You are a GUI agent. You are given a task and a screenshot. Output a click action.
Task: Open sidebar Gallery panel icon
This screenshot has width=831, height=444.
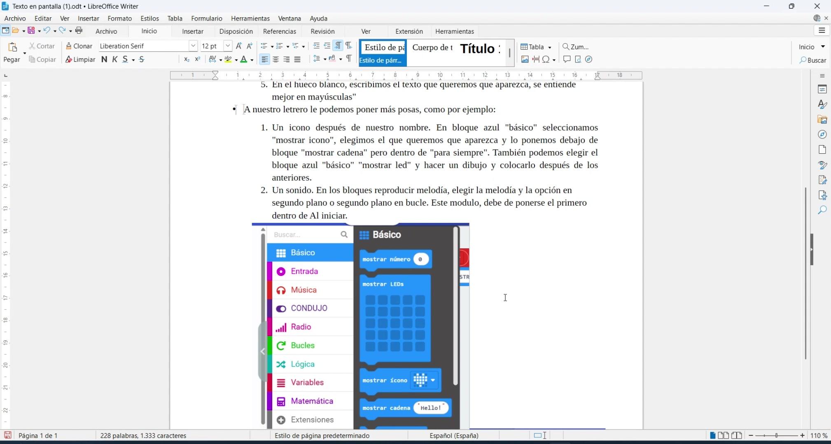click(822, 120)
